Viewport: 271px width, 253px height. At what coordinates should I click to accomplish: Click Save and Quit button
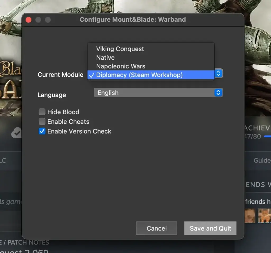pyautogui.click(x=210, y=228)
